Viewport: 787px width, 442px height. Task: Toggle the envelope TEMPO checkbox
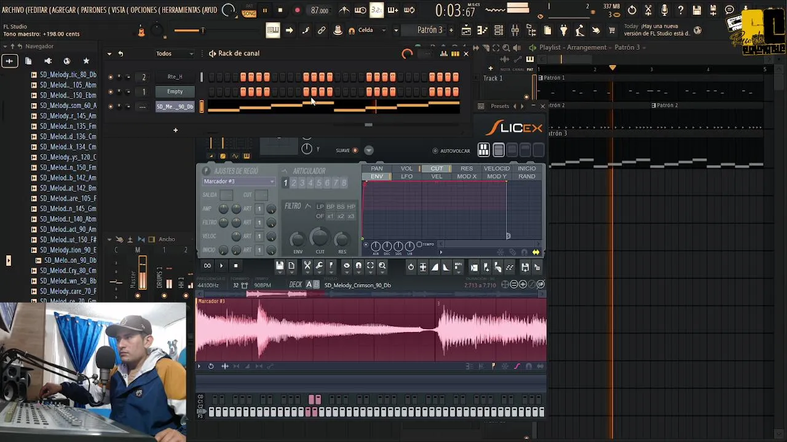click(x=419, y=244)
